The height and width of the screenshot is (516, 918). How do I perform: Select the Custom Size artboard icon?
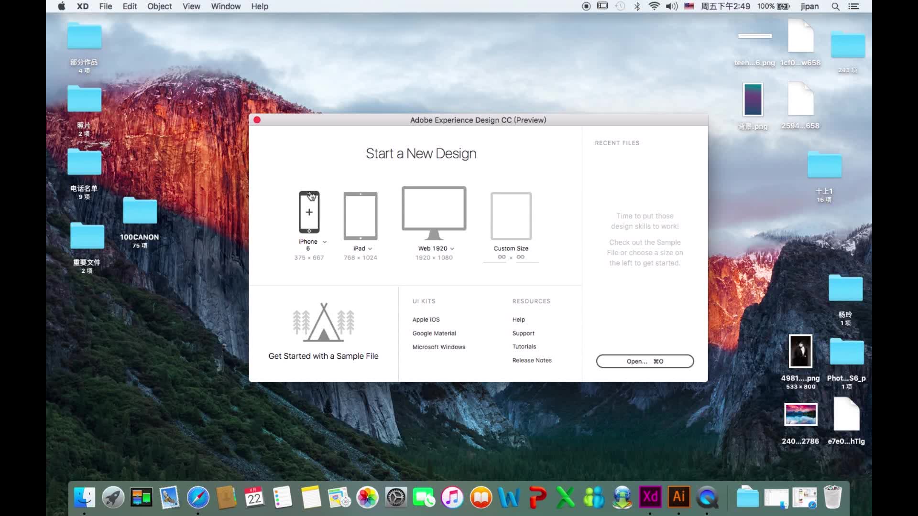coord(511,216)
